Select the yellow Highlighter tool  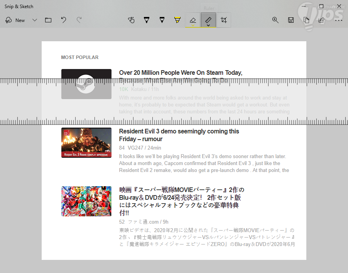pos(177,20)
